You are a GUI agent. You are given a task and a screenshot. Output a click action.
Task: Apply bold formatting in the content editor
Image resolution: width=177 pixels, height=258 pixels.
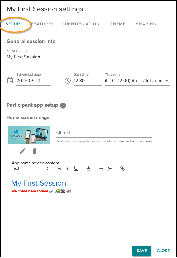coord(59,168)
